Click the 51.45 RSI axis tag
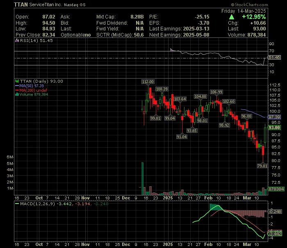The width and height of the screenshot is (287, 248). [x=274, y=58]
